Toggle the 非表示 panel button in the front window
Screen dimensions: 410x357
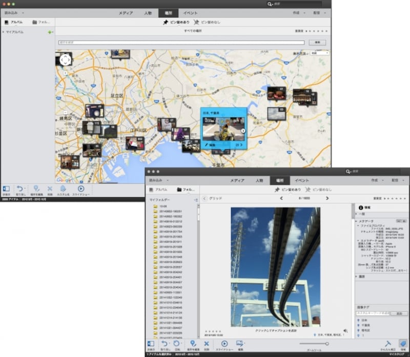pyautogui.click(x=151, y=344)
